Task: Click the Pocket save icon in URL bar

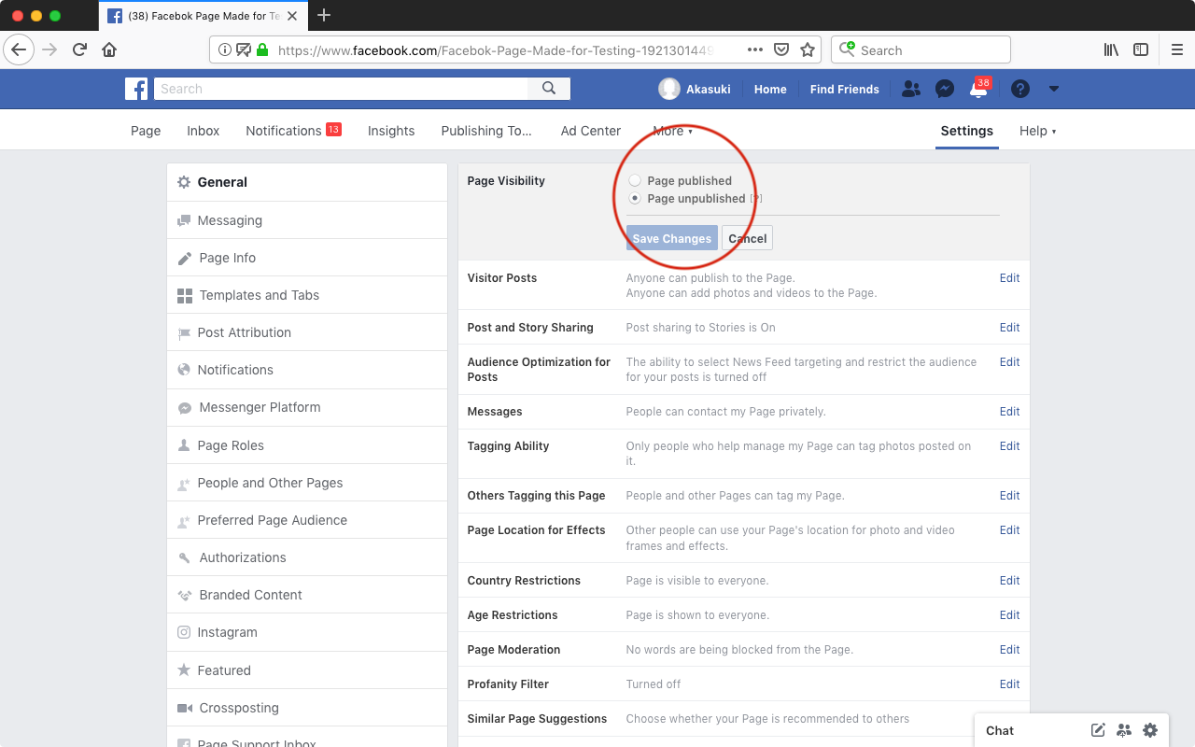Action: (x=782, y=50)
